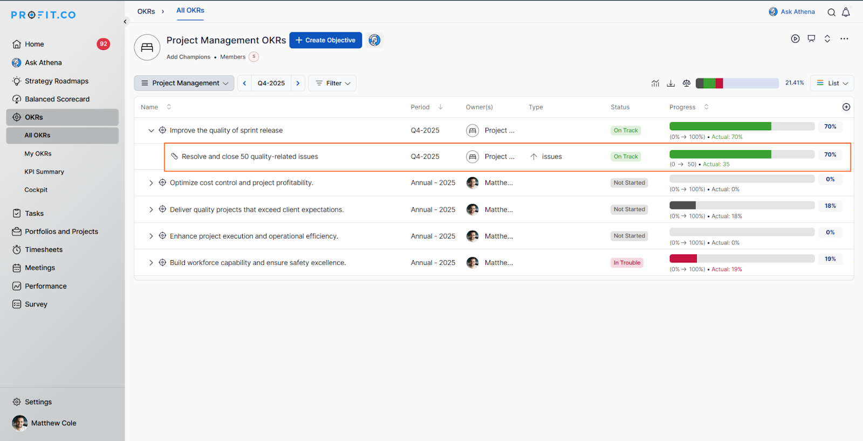Click the overall 21.41% progress bar
Viewport: 863px width, 441px height.
point(737,83)
